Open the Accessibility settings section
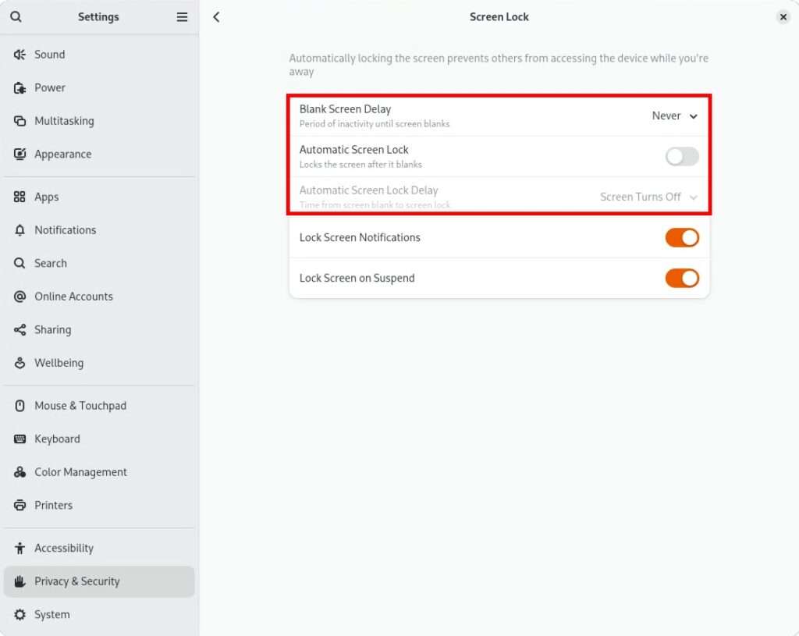 tap(63, 549)
